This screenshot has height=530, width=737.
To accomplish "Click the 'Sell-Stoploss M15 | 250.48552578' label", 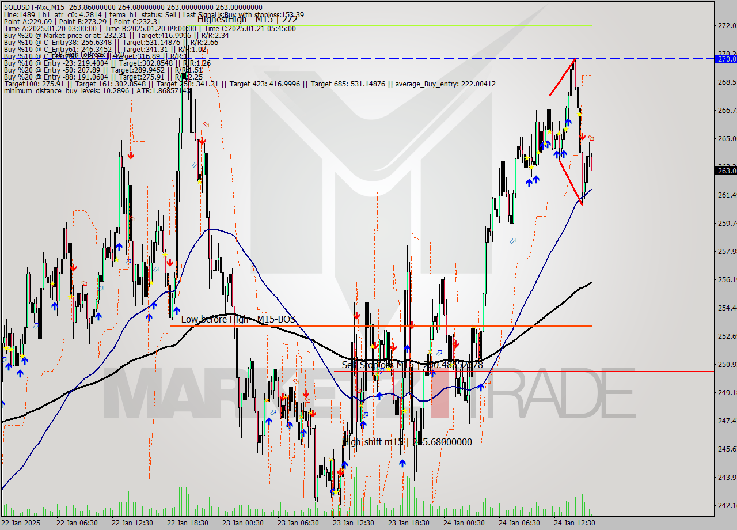I will point(412,365).
